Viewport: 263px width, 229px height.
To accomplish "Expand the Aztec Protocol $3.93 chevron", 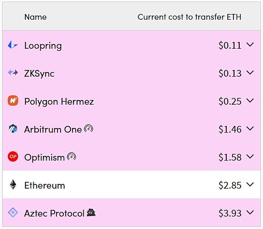I will pyautogui.click(x=250, y=212).
